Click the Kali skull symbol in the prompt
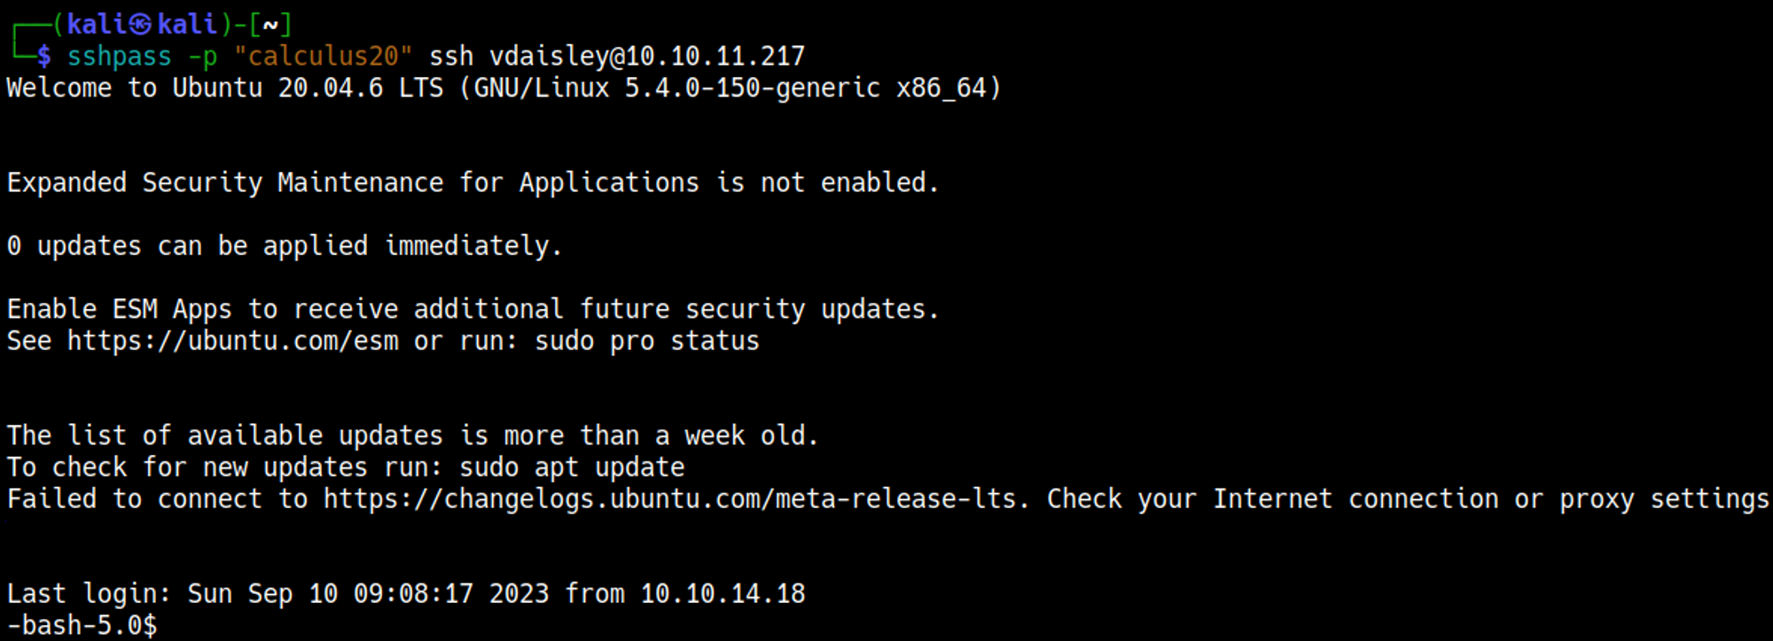Screen dimensions: 1773x641 click(x=141, y=25)
